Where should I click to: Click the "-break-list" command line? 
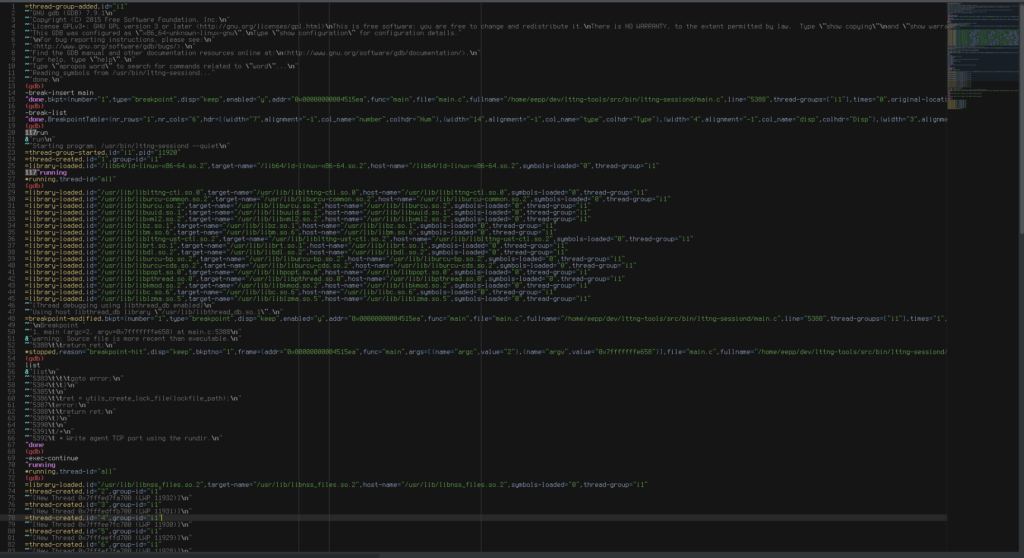pyautogui.click(x=46, y=113)
